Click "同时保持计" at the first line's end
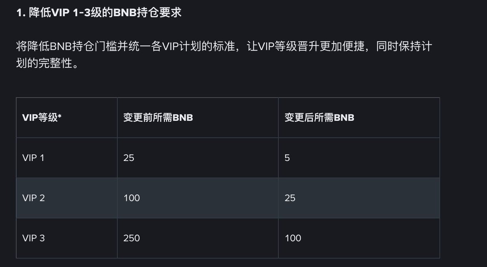 [x=404, y=46]
